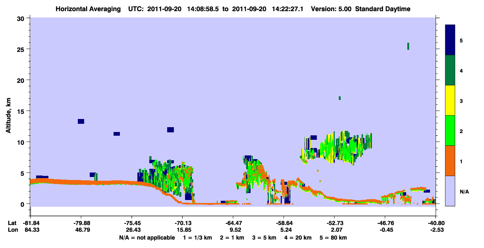The height and width of the screenshot is (248, 484).
Task: Click the 'Lat' row label
Action: [12, 223]
